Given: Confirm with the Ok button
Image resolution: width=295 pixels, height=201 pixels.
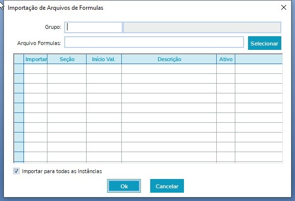Looking at the screenshot, I should click(x=124, y=186).
